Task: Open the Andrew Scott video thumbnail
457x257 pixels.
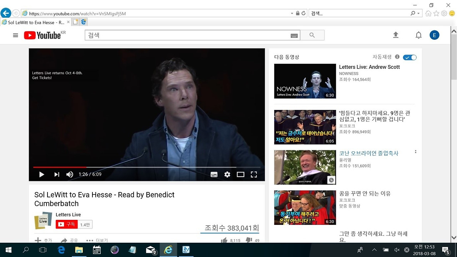Action: [x=305, y=81]
